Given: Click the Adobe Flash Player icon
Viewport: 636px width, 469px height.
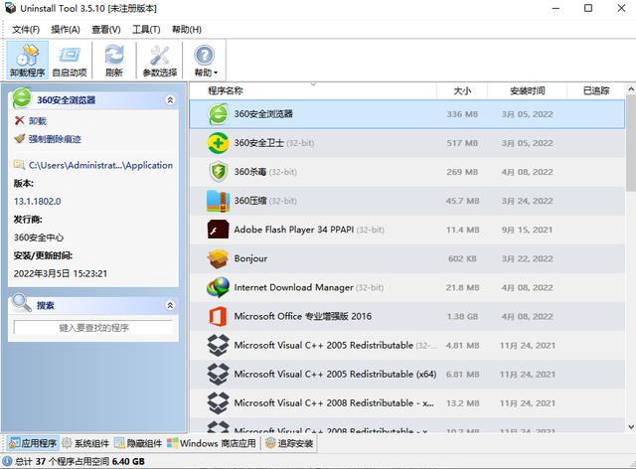Looking at the screenshot, I should [x=219, y=230].
